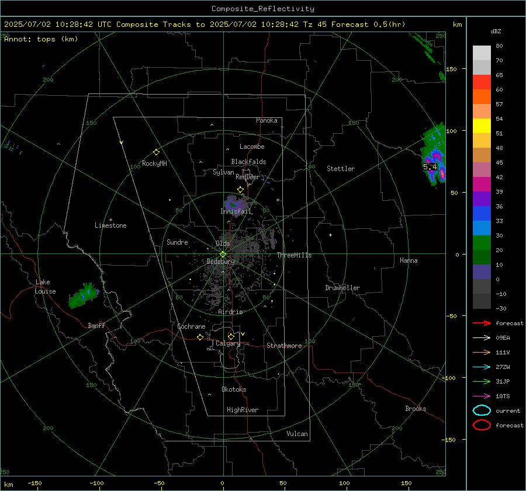
Task: Select the HighRiver map label
Action: point(243,410)
